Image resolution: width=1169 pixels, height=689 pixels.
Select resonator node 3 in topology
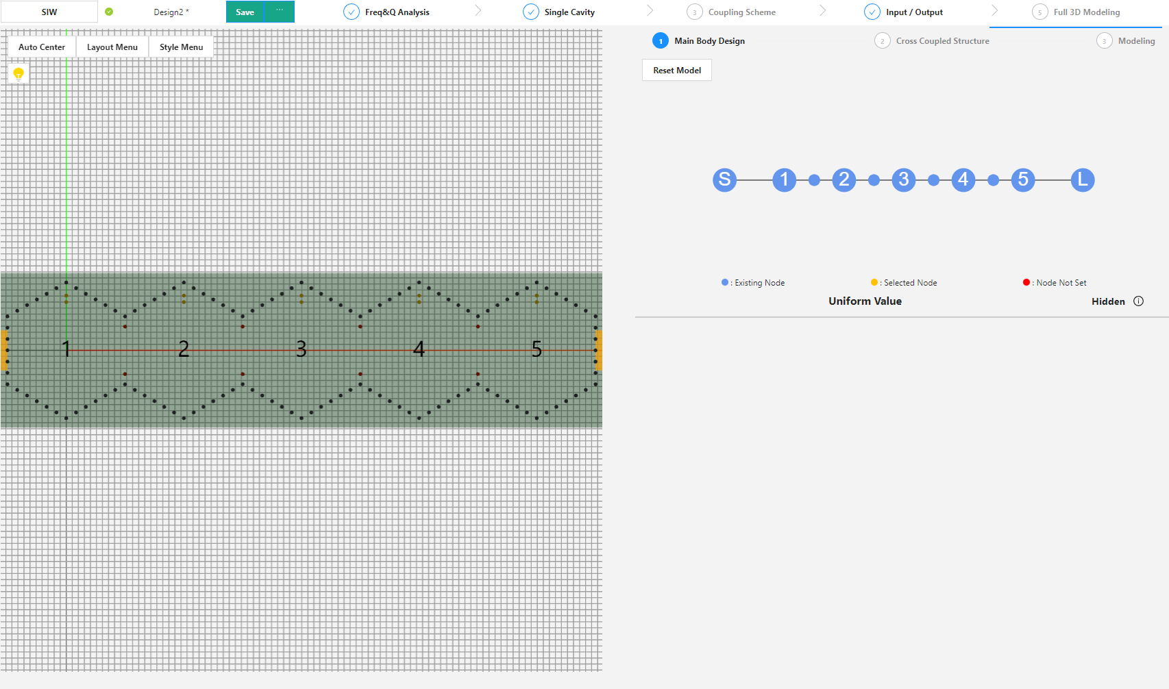coord(903,180)
